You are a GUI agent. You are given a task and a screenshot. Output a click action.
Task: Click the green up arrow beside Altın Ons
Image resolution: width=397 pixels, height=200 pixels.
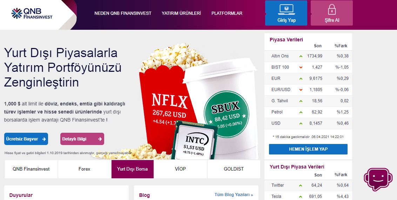click(301, 56)
